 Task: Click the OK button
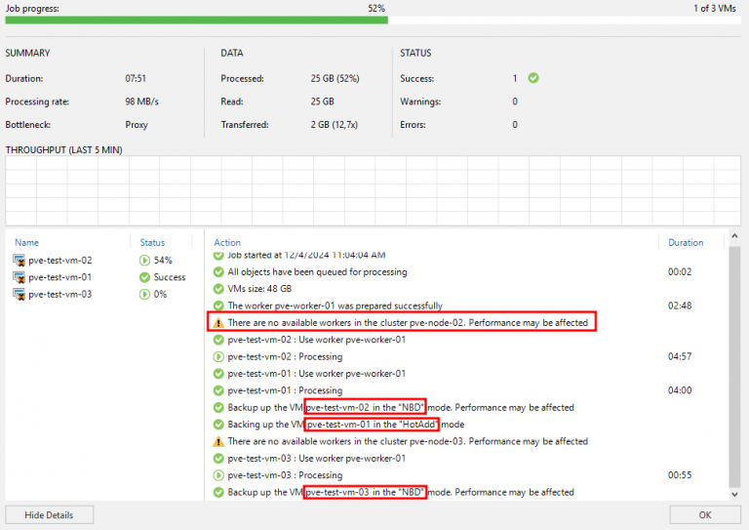click(x=705, y=515)
